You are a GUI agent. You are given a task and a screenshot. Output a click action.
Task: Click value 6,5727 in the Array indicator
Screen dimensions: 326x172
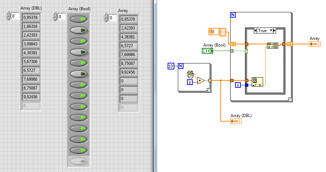(128, 45)
